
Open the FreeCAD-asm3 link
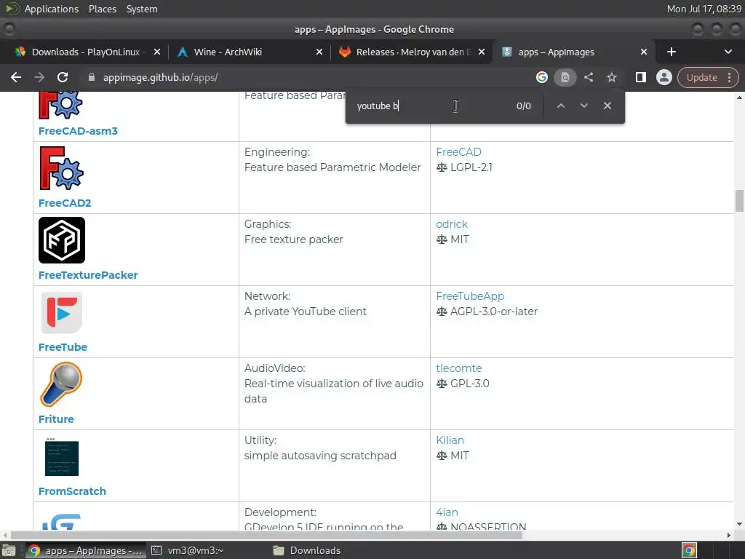[x=78, y=131]
